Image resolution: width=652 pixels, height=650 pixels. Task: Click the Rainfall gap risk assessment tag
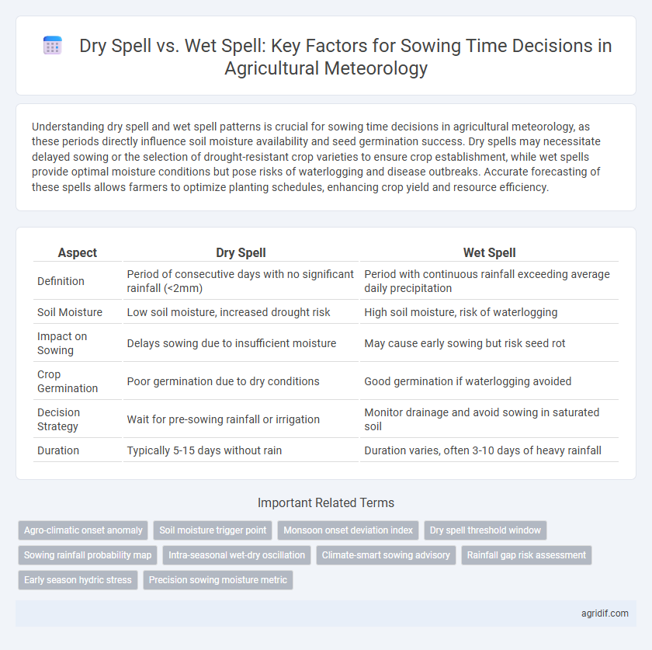point(526,555)
